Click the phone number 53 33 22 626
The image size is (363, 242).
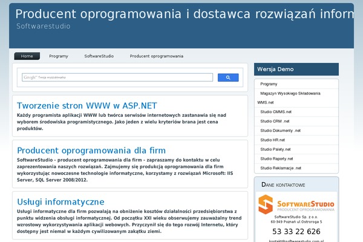296,232
